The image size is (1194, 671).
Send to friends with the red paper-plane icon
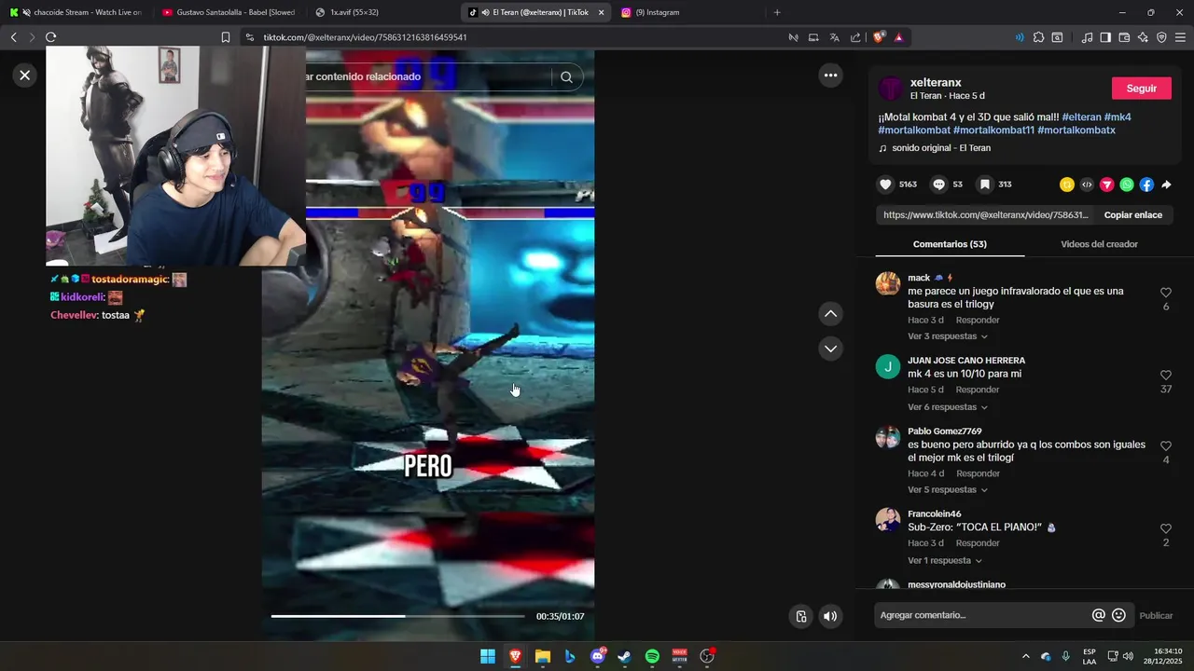(x=1107, y=185)
